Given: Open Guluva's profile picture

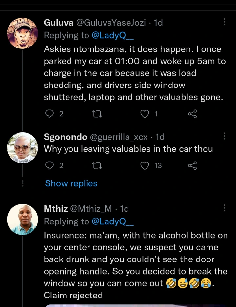Looking at the screenshot, I should pos(23,33).
